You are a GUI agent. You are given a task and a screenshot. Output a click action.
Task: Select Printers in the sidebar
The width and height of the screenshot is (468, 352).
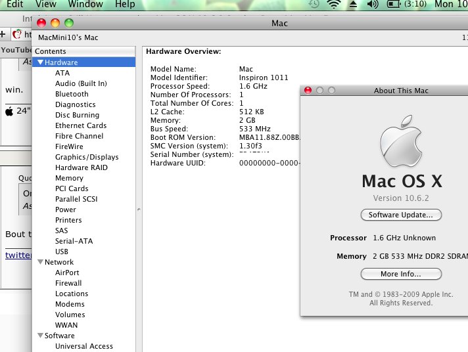pyautogui.click(x=68, y=220)
